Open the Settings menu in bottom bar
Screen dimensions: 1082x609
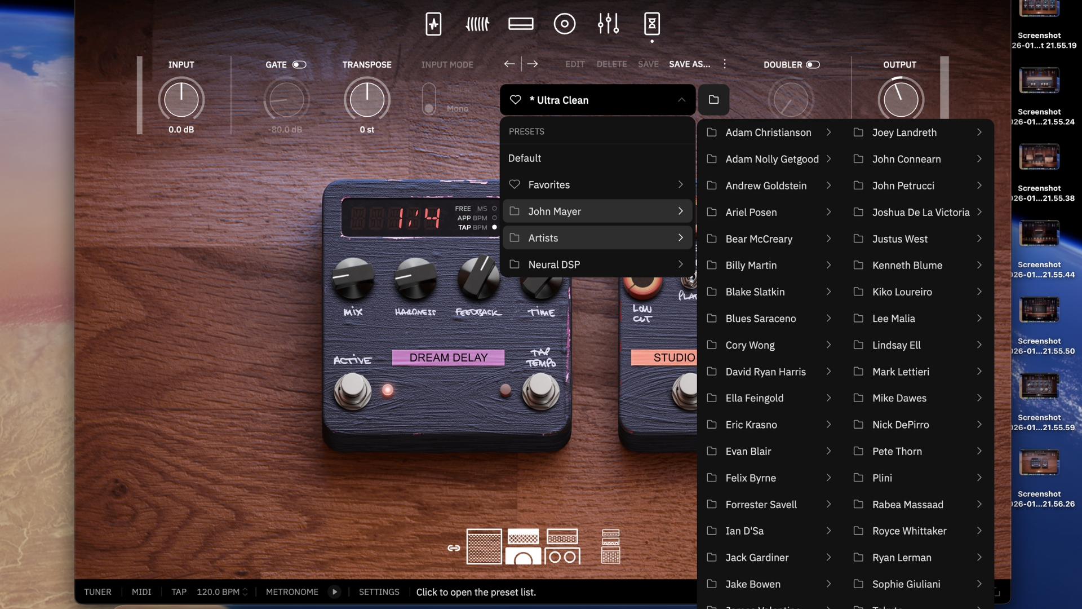coord(379,592)
